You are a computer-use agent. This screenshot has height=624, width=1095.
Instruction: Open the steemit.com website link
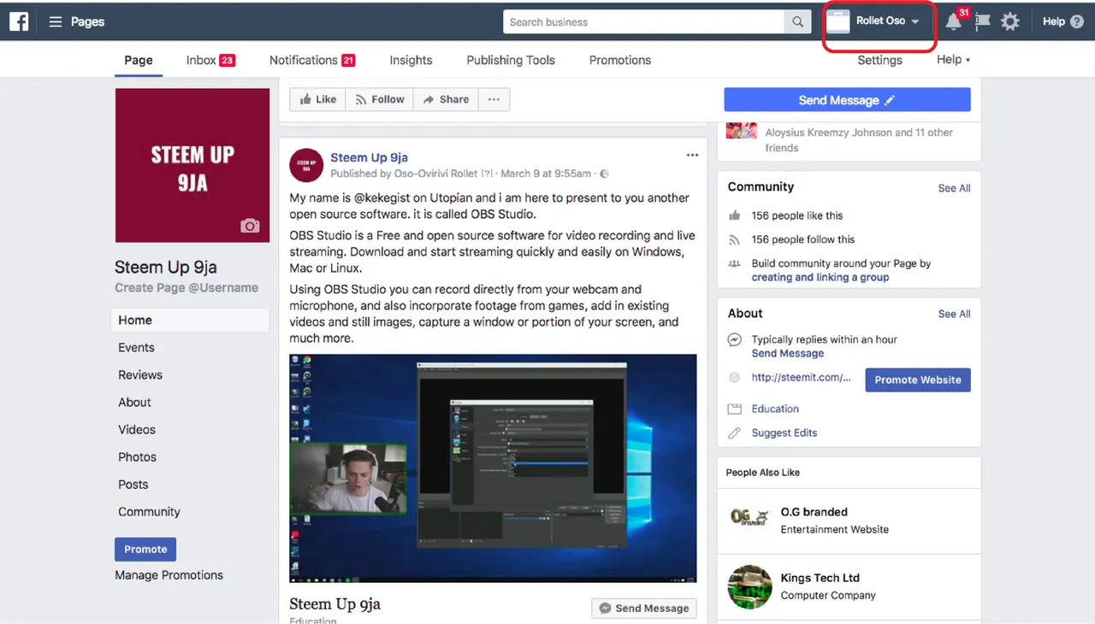(801, 378)
